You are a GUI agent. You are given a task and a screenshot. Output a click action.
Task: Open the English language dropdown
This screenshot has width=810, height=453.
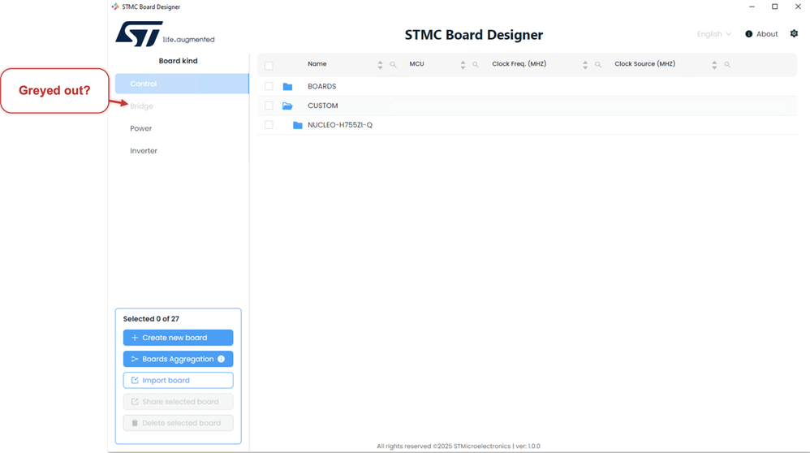(714, 34)
